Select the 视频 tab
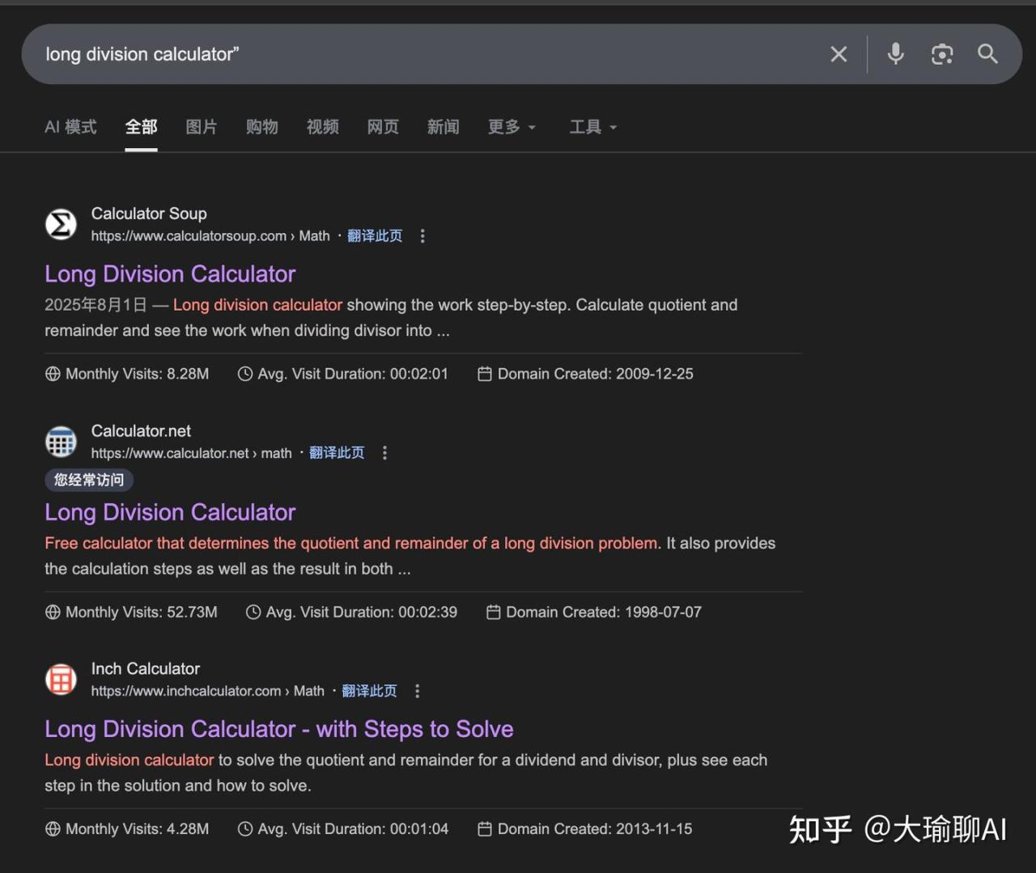 click(x=322, y=127)
